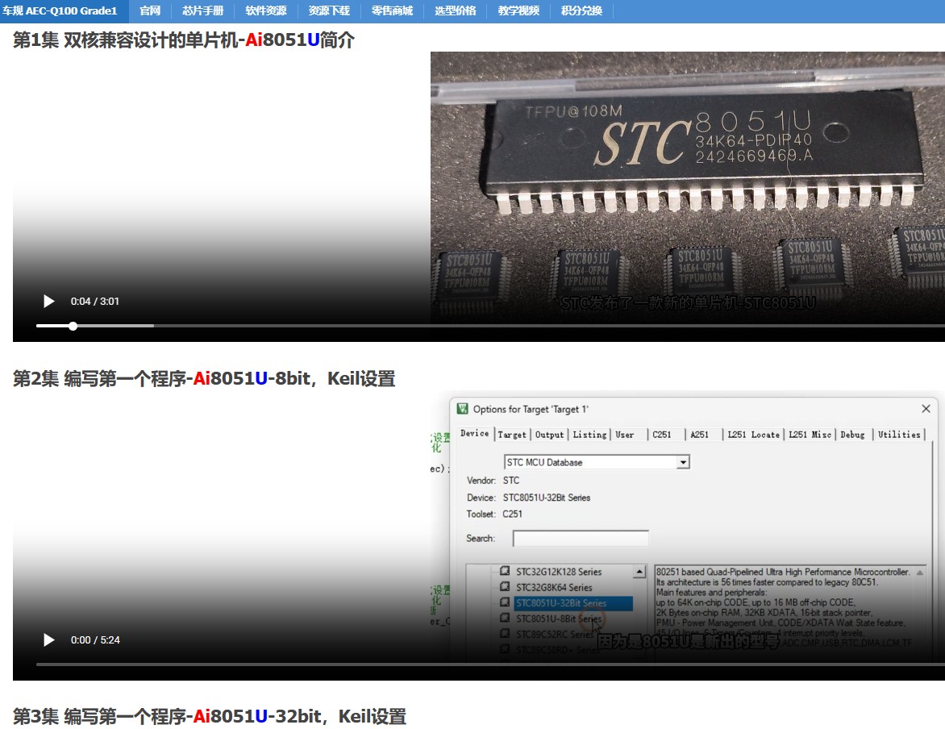
Task: Switch to the Output tab
Action: [x=549, y=435]
